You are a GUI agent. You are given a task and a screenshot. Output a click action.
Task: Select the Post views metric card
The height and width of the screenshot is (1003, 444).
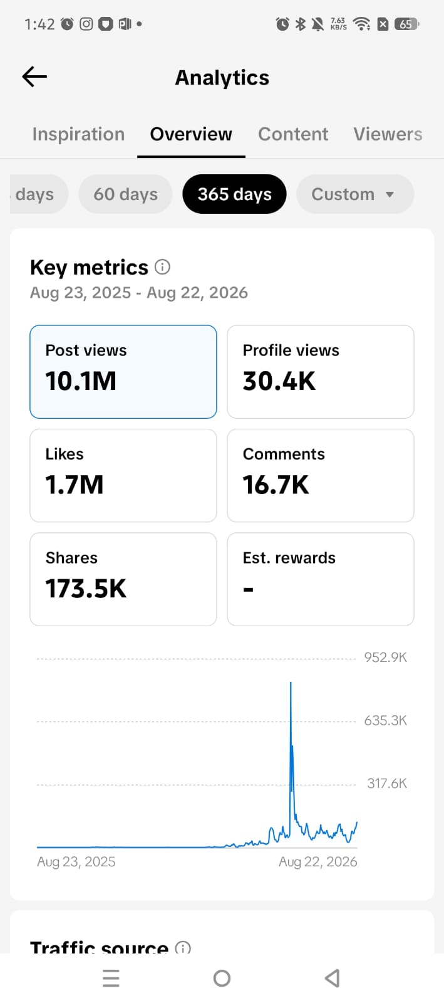pyautogui.click(x=123, y=372)
